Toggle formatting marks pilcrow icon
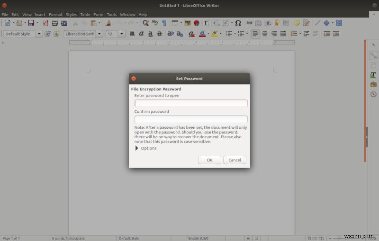 164,23
